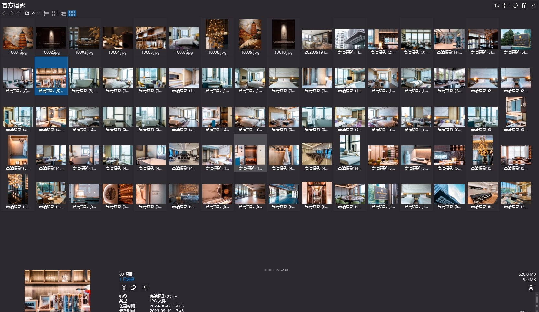Select the 10001.jpg thumbnail
Viewport: 539px width, 312px height.
(18, 38)
